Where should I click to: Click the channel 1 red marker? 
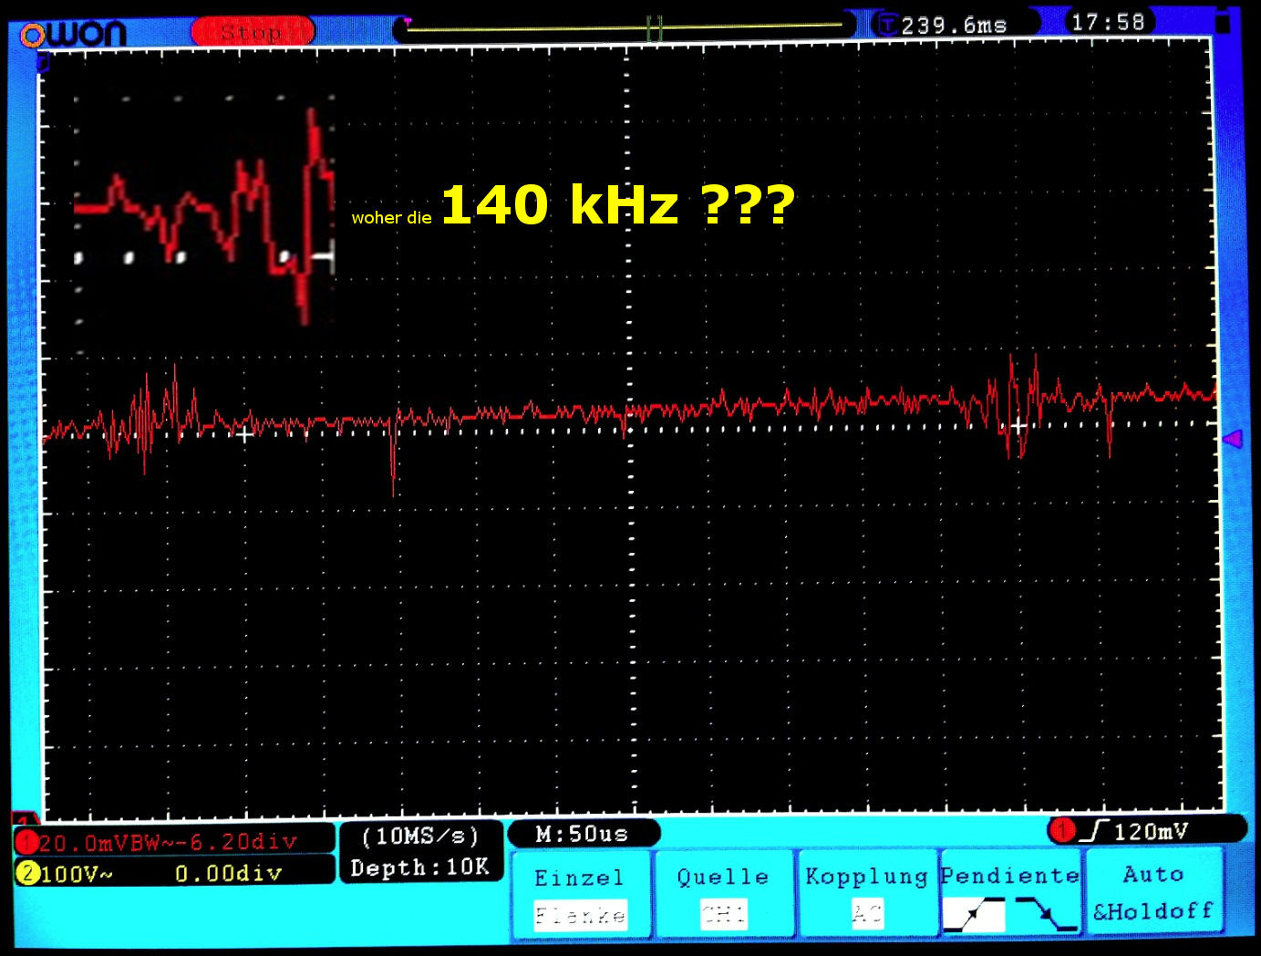pyautogui.click(x=26, y=842)
